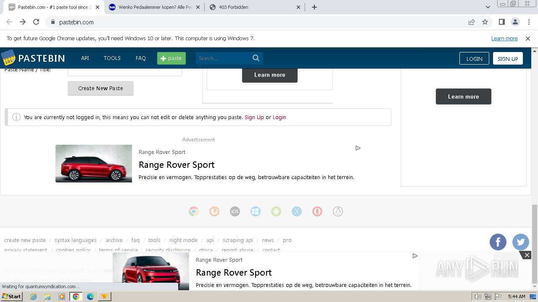This screenshot has width=538, height=302.
Task: Open the Firefox add-on platform icon
Action: tap(214, 211)
